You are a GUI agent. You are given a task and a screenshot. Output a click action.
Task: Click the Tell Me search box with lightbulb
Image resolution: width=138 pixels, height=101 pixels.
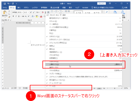point(103,8)
